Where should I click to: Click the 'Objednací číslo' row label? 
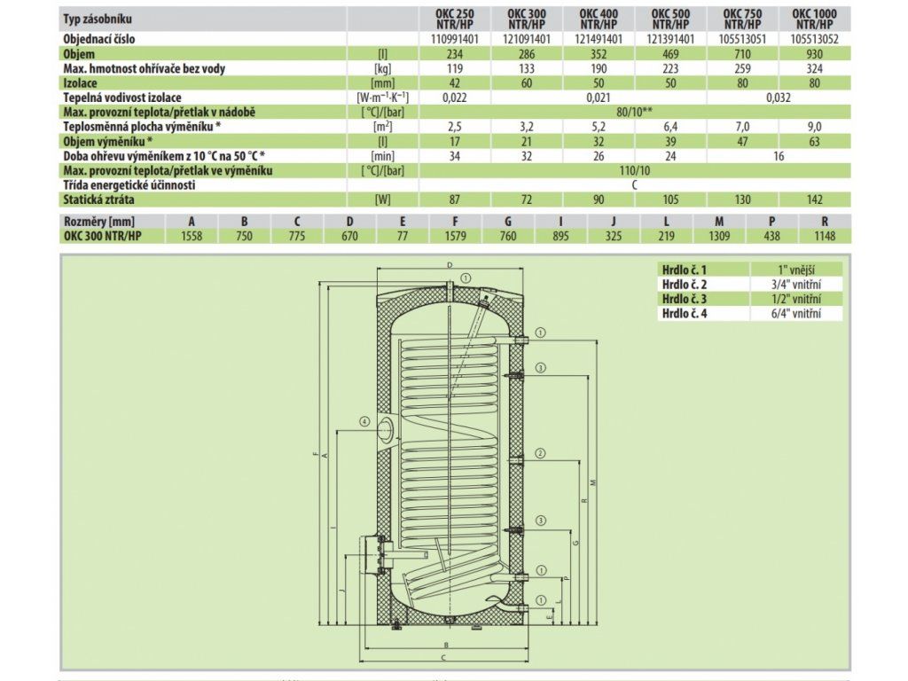tap(99, 39)
